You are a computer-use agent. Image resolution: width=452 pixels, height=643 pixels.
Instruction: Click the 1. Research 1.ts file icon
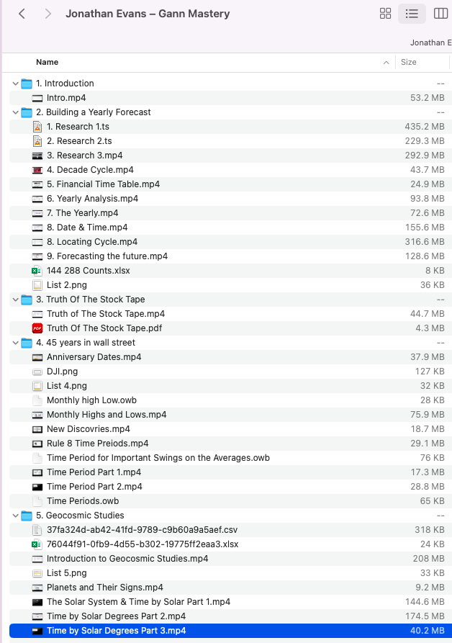(37, 127)
